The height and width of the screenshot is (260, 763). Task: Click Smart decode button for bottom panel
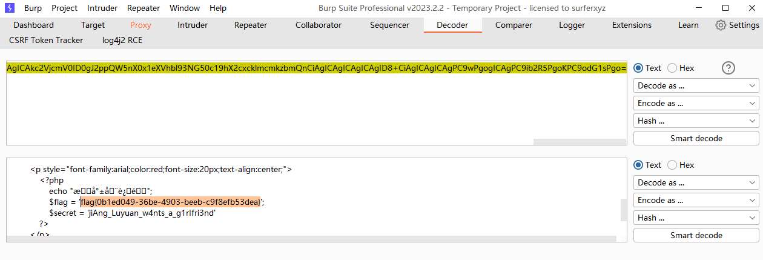(696, 235)
